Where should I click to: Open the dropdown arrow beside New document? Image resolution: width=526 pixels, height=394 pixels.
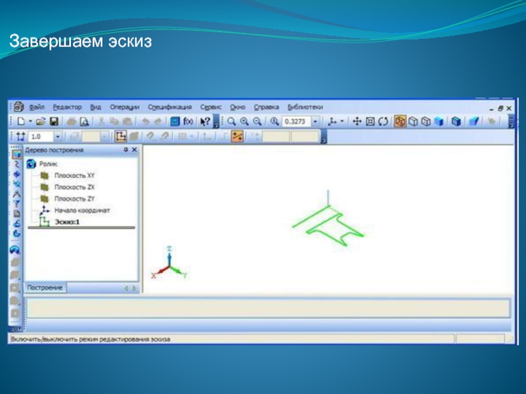tap(30, 121)
